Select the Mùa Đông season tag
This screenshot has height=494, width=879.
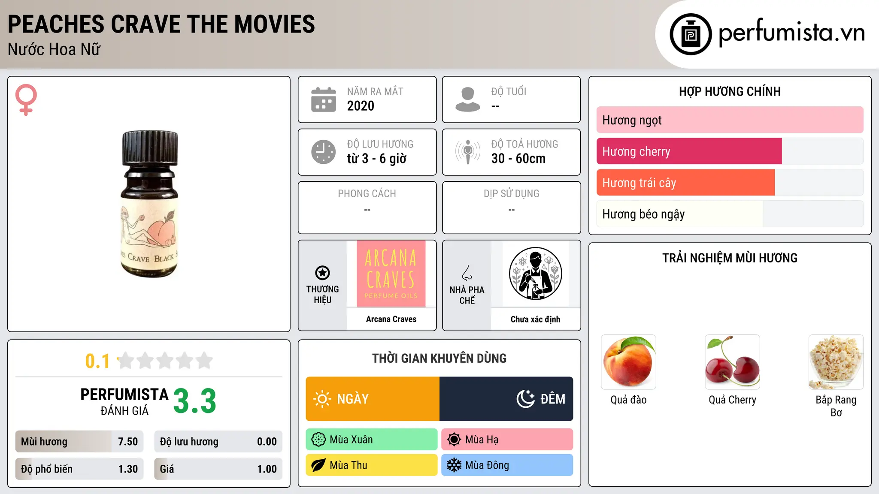pos(507,465)
